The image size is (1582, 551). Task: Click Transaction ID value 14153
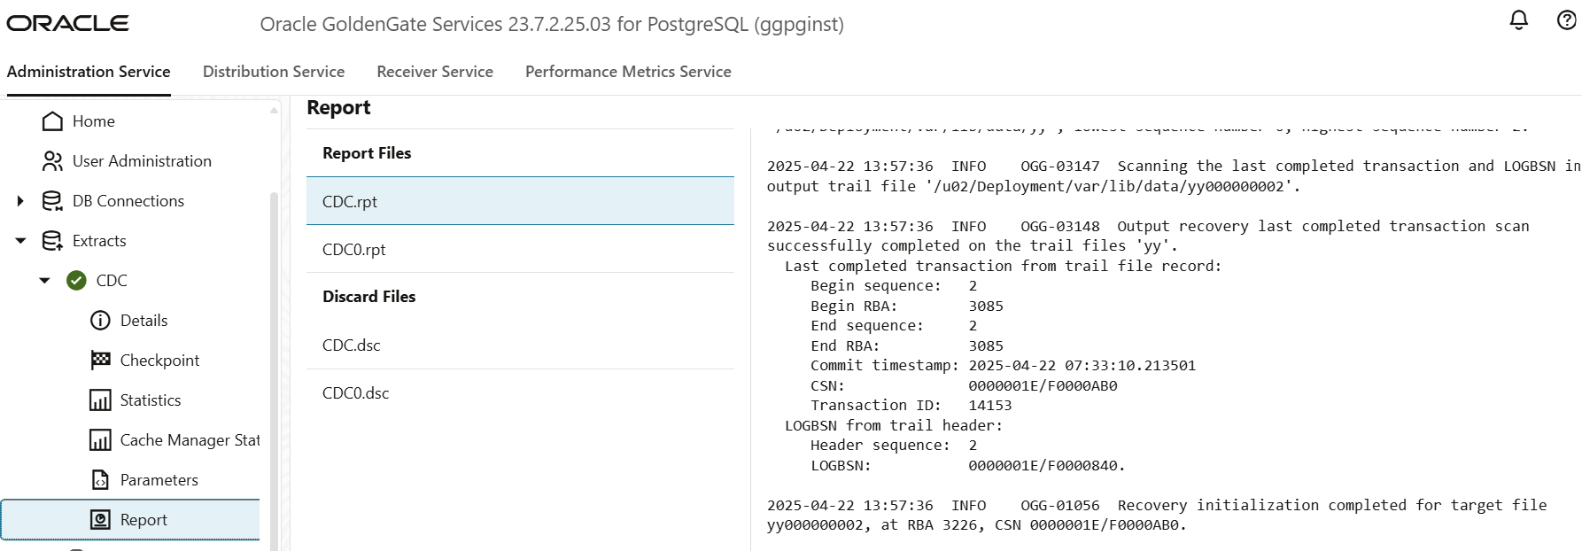989,405
